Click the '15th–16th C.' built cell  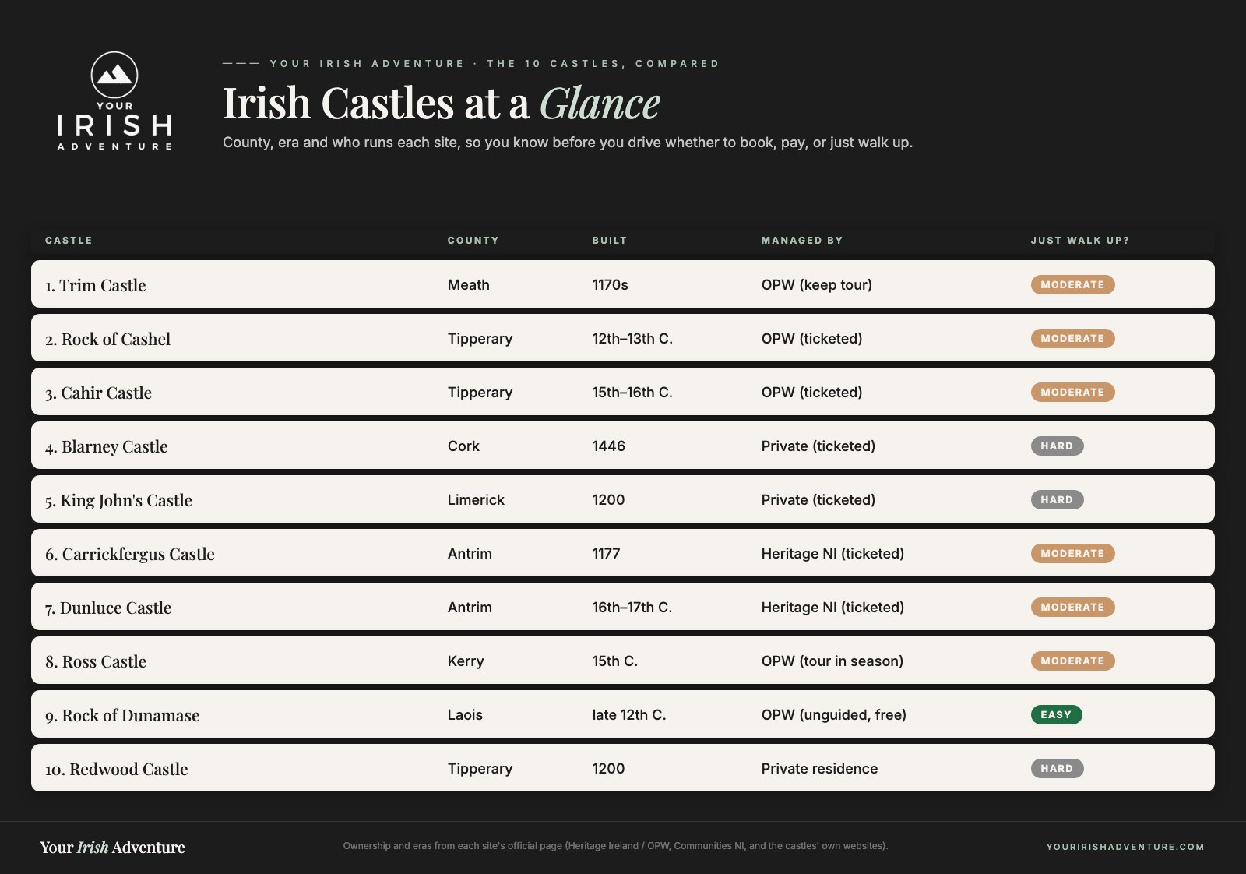pyautogui.click(x=632, y=392)
